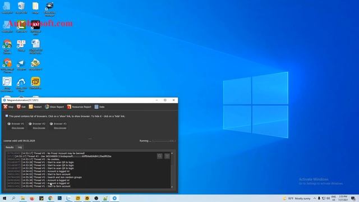
Task: Open the taskbar clock and date
Action: (343, 198)
